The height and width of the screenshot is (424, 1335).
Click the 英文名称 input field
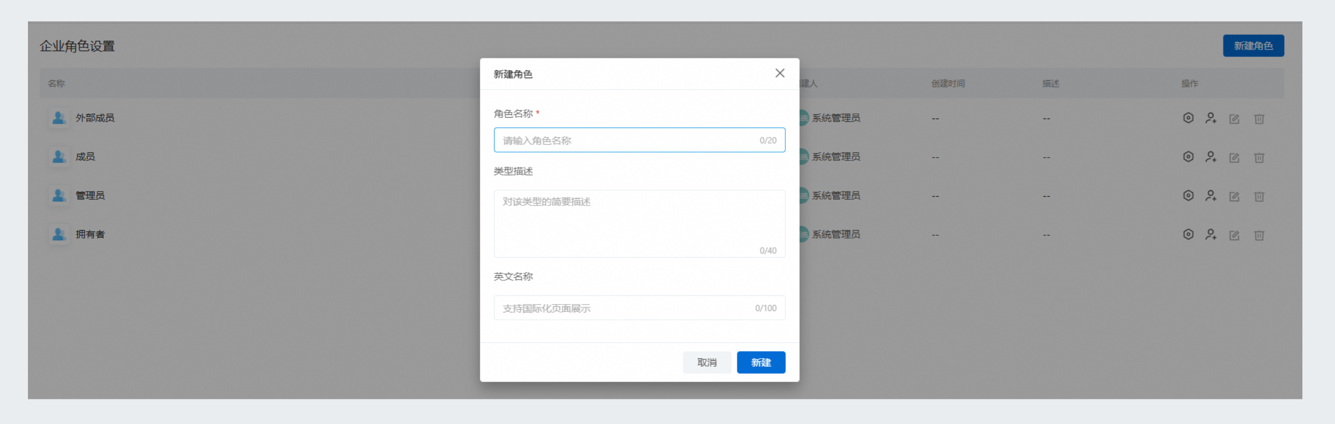tap(640, 308)
